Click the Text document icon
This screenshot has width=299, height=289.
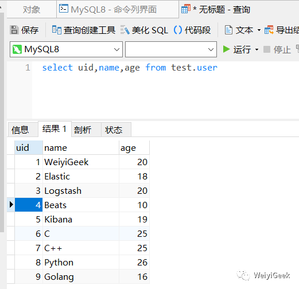coord(228,30)
